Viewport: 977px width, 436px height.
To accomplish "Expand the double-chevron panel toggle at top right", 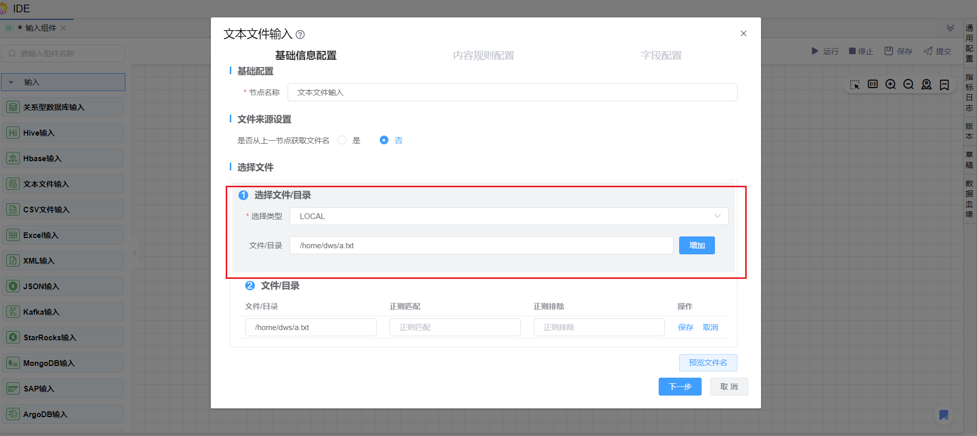I will pyautogui.click(x=950, y=28).
